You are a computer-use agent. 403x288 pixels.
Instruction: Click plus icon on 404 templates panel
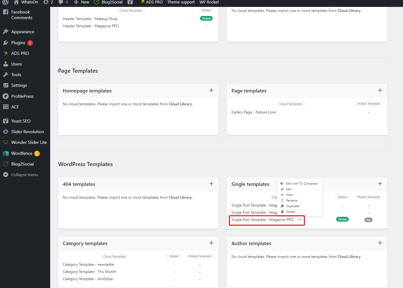pyautogui.click(x=211, y=184)
